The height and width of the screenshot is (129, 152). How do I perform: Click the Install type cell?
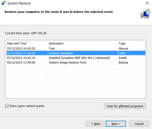click(x=123, y=58)
